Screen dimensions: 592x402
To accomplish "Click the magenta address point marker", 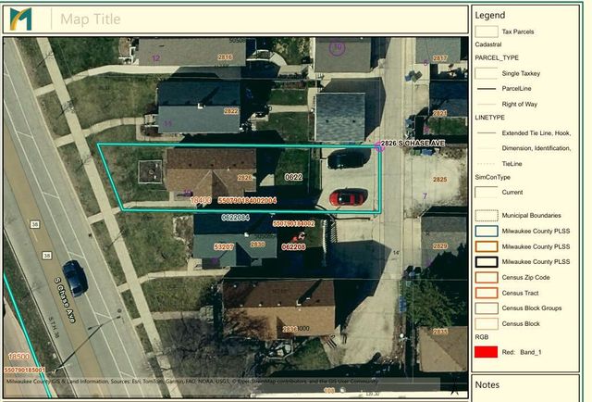I will tap(379, 147).
